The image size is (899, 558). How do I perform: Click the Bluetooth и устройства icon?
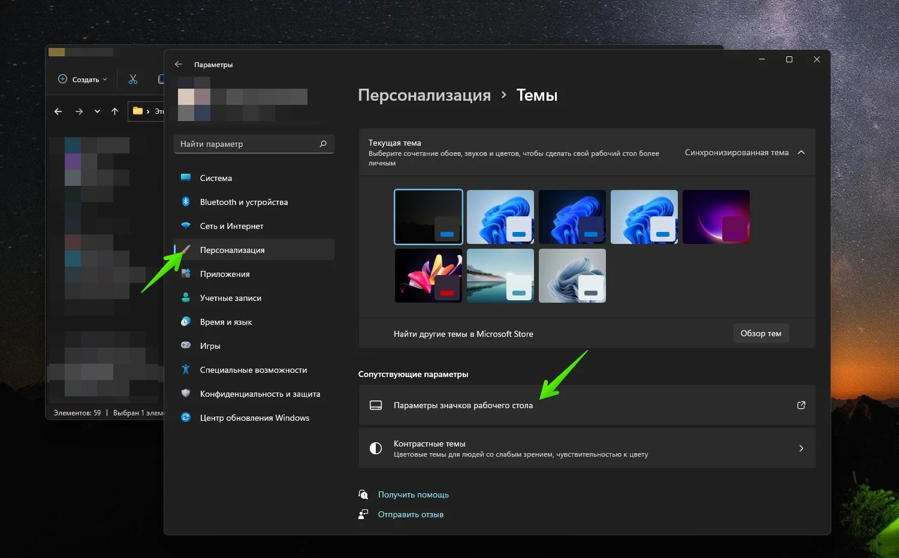(x=186, y=201)
